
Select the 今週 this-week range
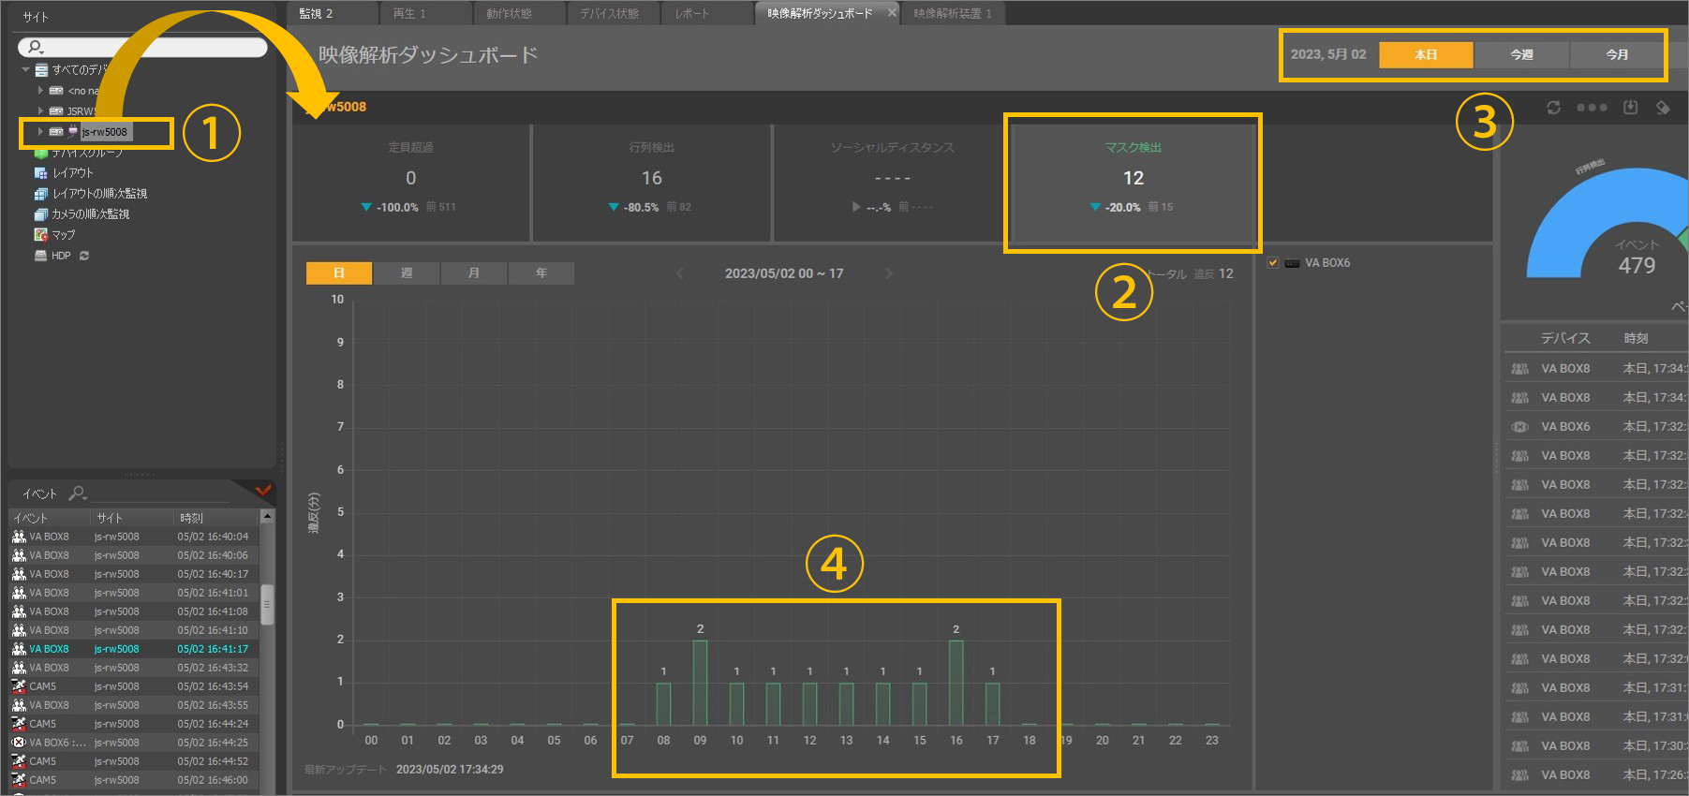point(1521,54)
